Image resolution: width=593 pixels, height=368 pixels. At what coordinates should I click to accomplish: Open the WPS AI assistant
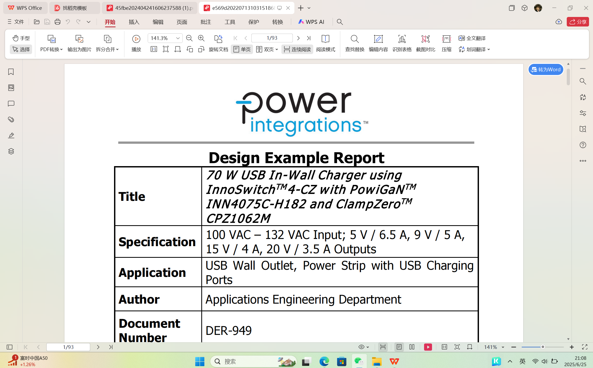(x=311, y=22)
